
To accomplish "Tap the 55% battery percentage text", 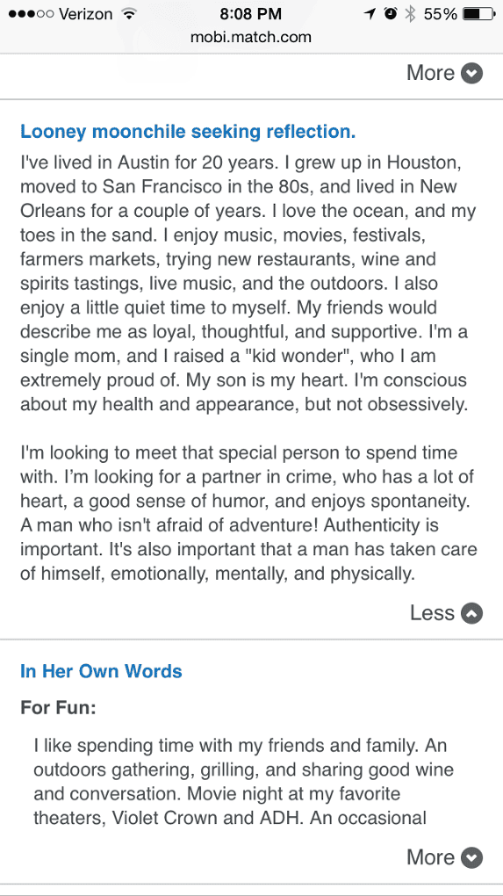I will click(x=440, y=14).
